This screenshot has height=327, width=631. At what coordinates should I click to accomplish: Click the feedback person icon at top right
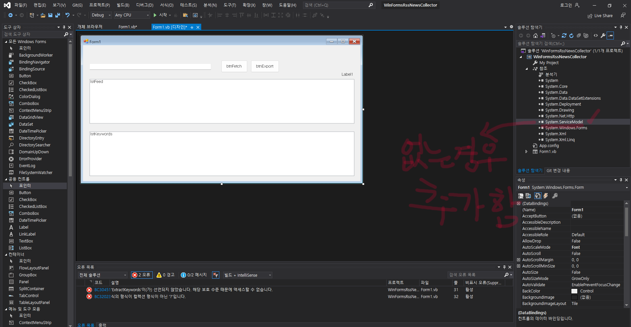623,15
